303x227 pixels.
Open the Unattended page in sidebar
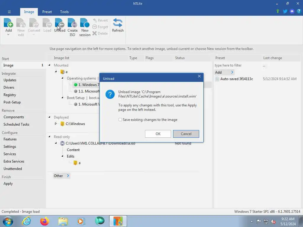12,169
